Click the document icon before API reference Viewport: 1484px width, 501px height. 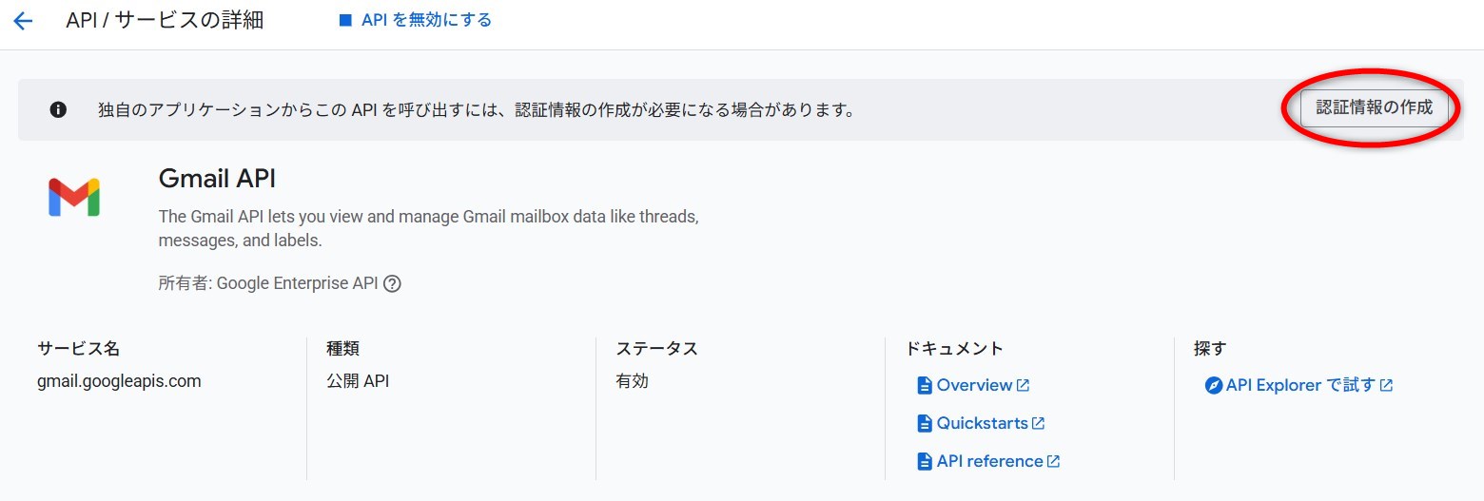(x=924, y=461)
